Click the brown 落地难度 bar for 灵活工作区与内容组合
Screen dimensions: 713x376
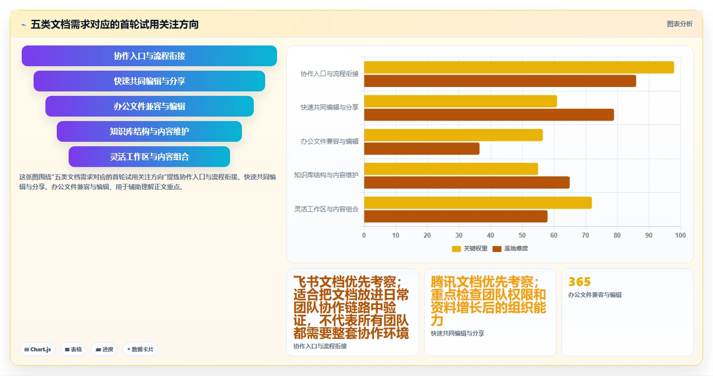tap(456, 216)
